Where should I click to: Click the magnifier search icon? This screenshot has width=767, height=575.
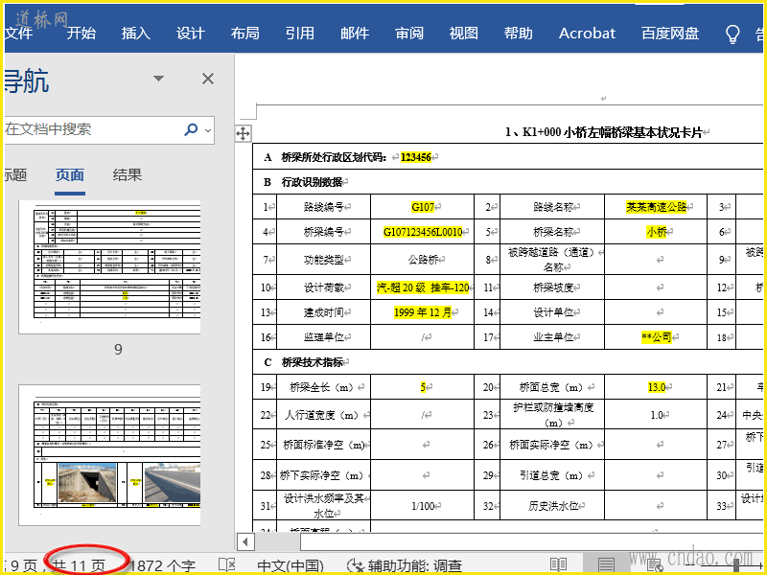tap(191, 129)
